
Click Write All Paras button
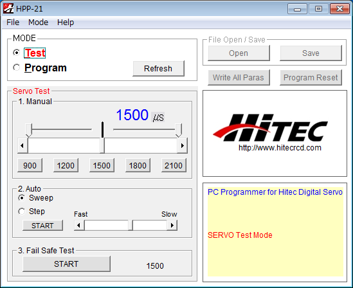click(x=239, y=77)
